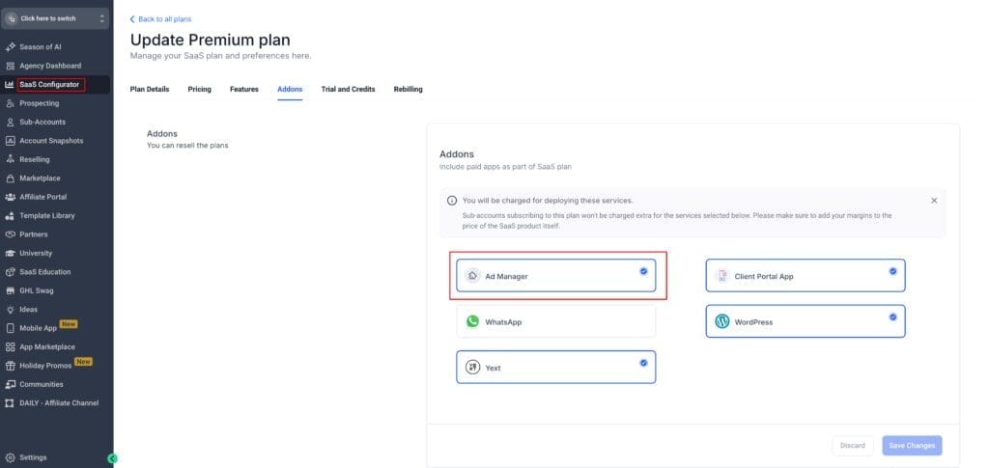
Task: Click the University graduation cap icon
Action: (10, 253)
